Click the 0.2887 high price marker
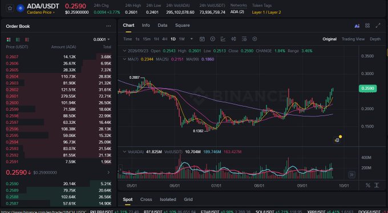This screenshot has height=213, width=388. (134, 77)
